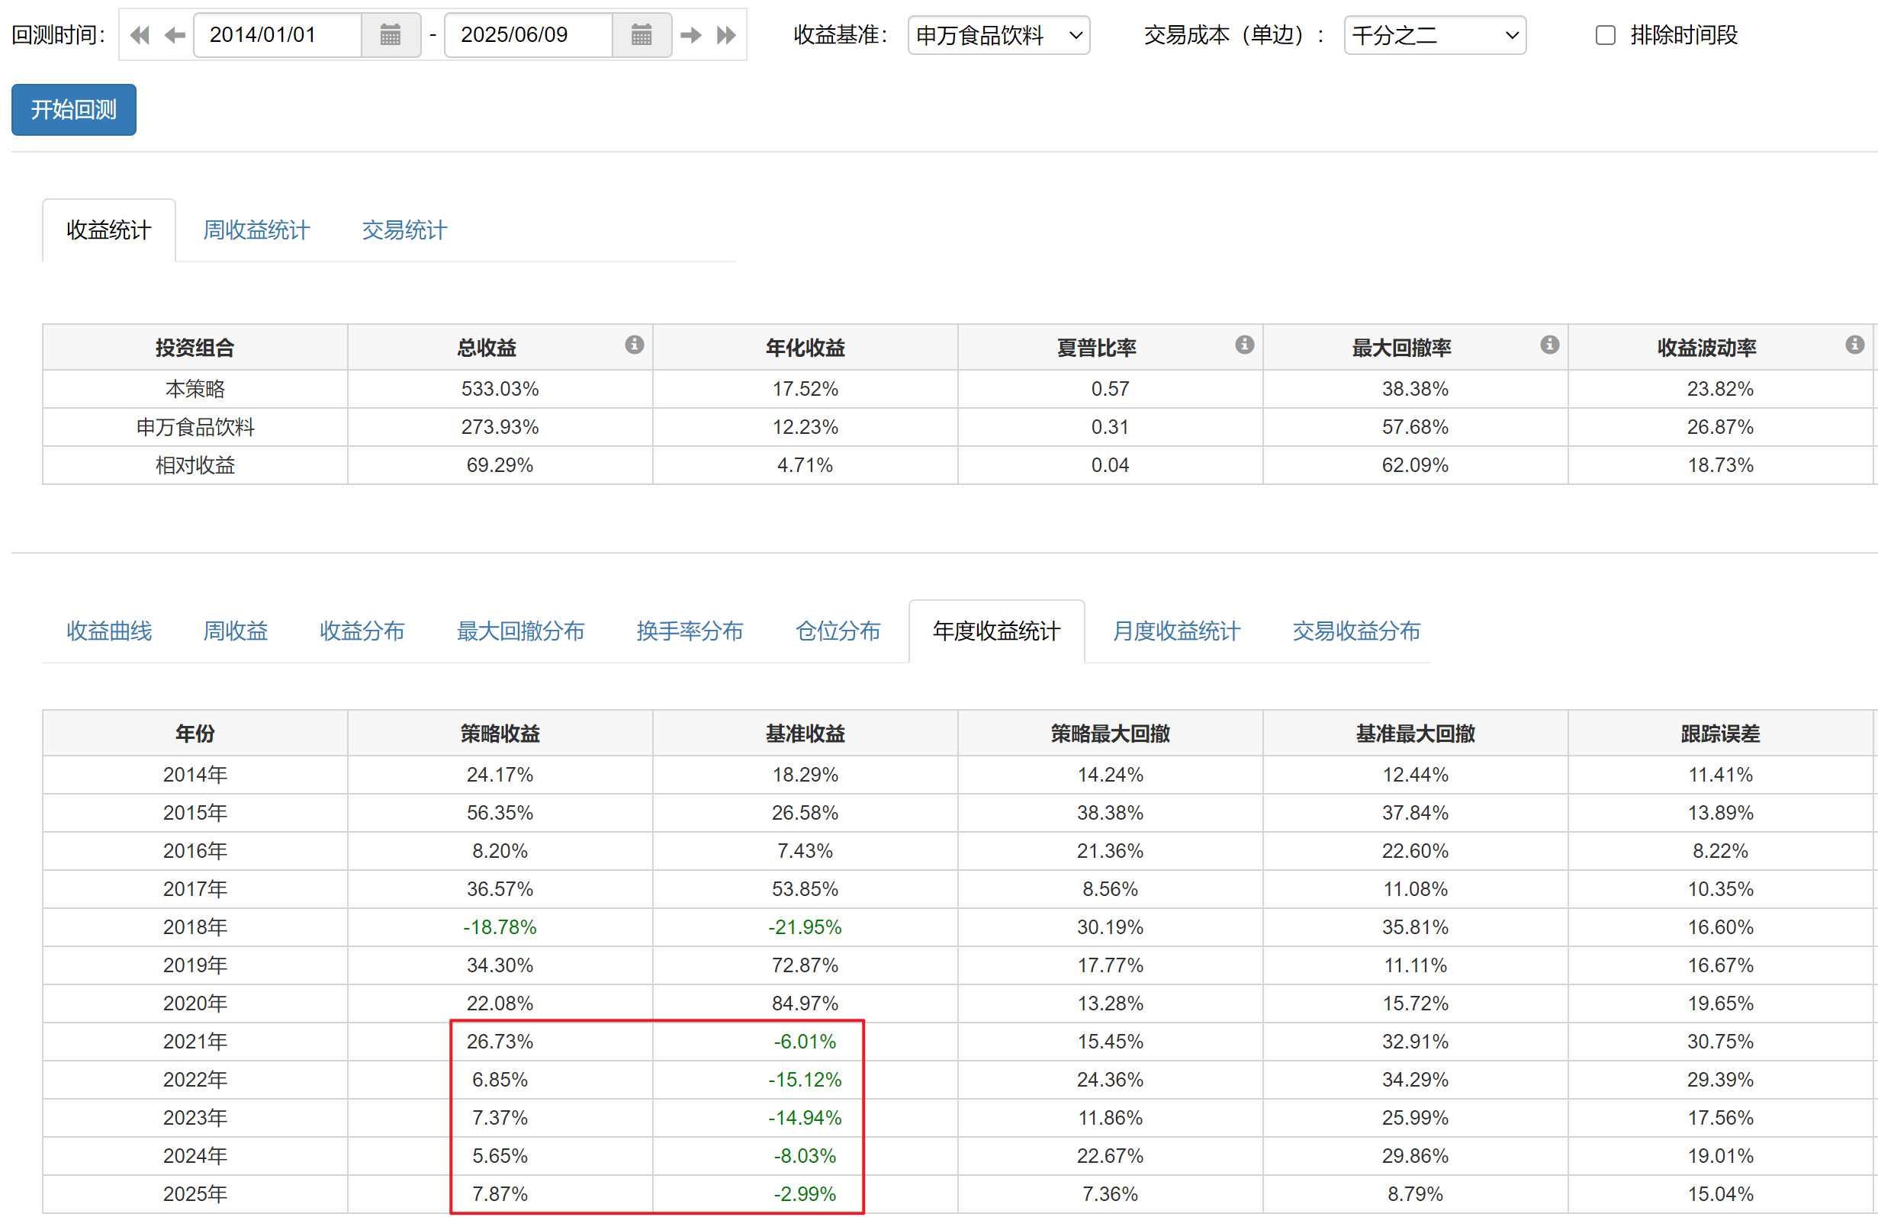Click the single right date arrow

691,35
